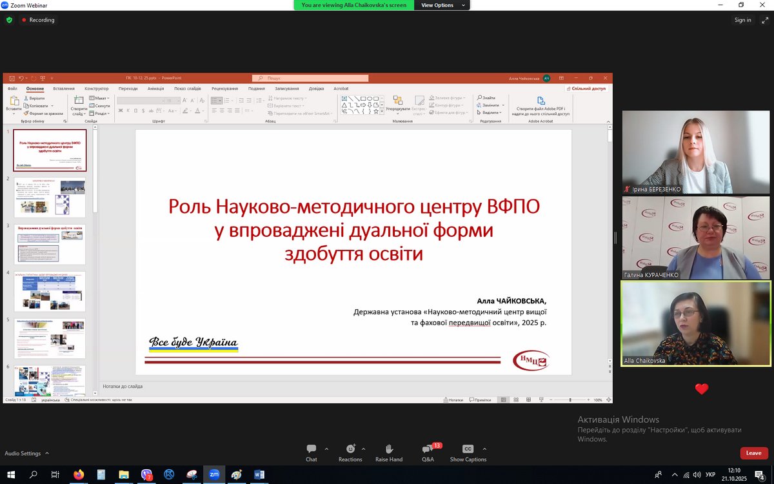
Task: Switch to Word in the taskbar
Action: 259,474
